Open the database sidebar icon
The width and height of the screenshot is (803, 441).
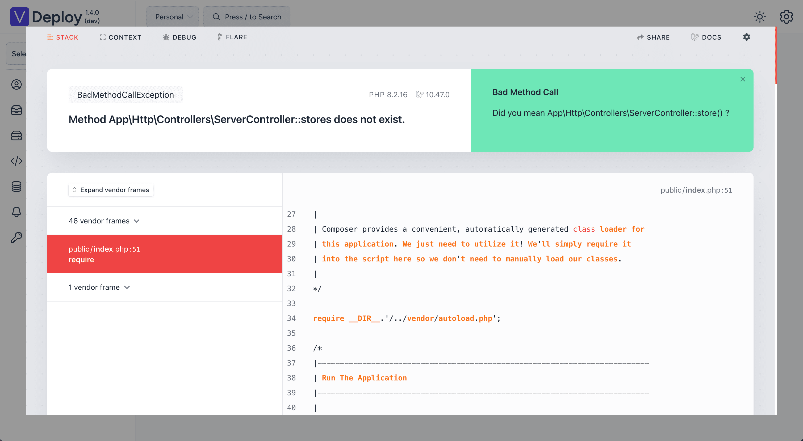coord(16,186)
